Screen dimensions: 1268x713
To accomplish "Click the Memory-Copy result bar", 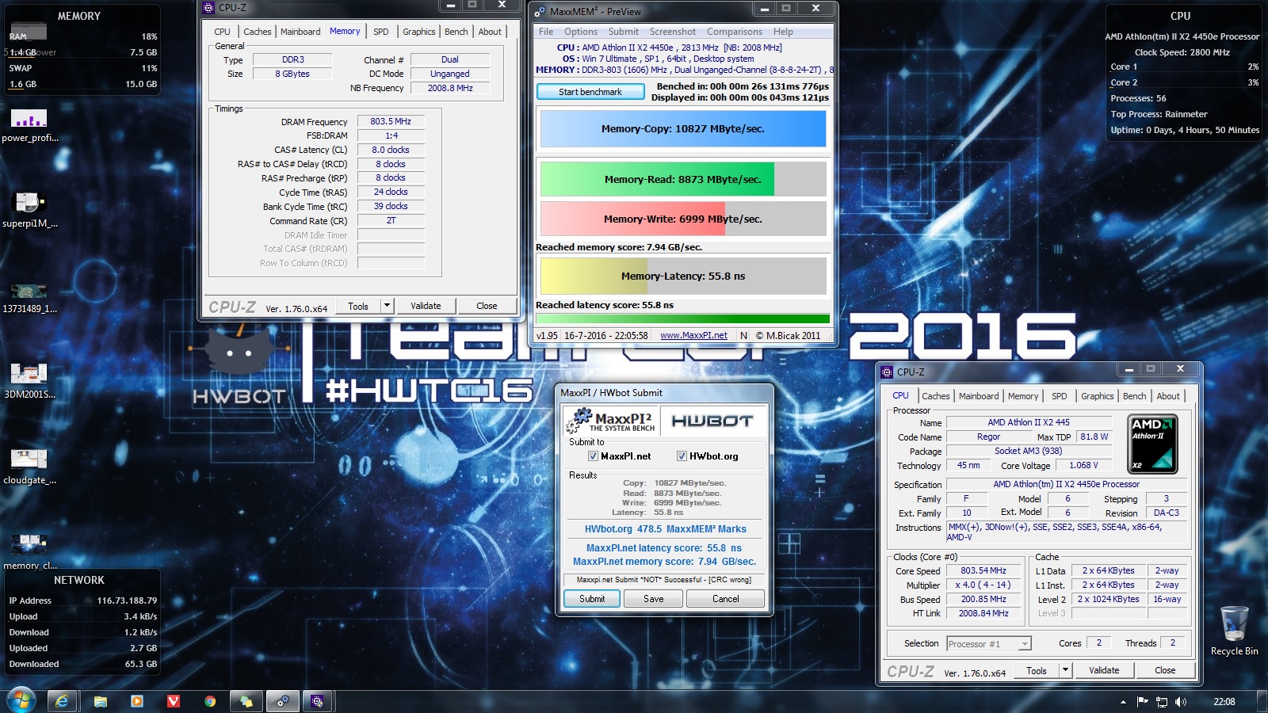I will [683, 129].
